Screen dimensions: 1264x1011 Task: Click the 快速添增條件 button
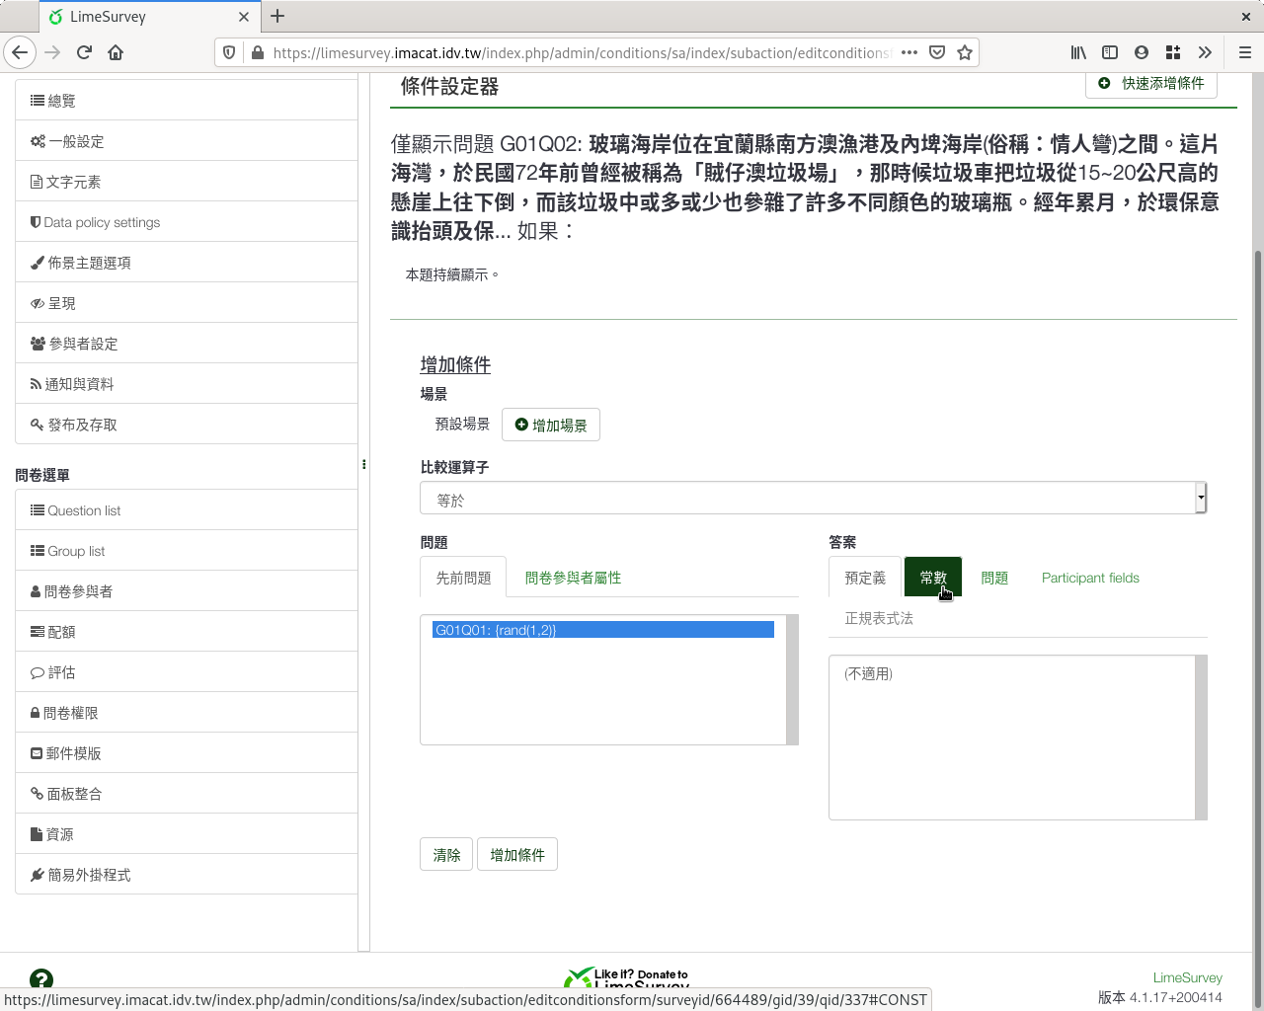pos(1151,84)
